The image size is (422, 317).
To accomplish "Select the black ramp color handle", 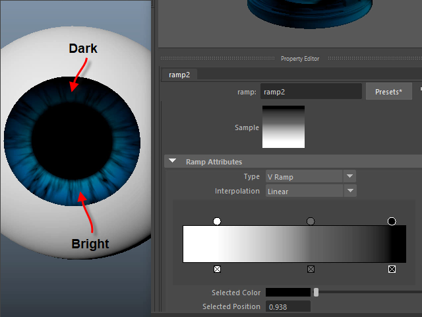I will click(392, 221).
